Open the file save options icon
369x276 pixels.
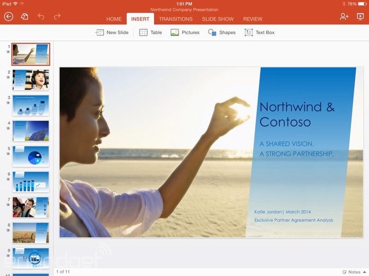pos(24,17)
